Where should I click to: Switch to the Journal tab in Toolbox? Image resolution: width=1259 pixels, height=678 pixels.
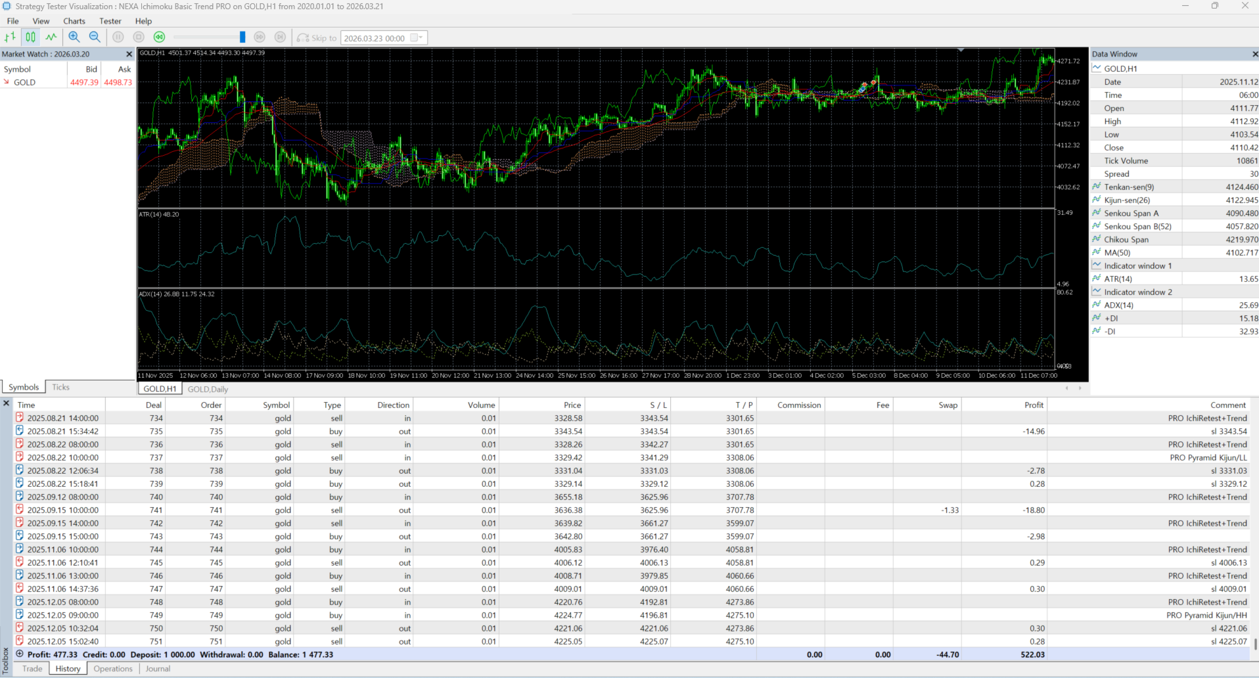click(x=158, y=669)
